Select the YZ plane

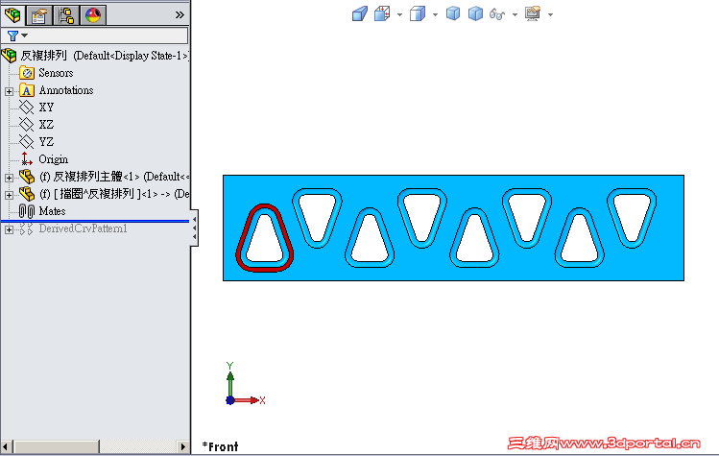tap(46, 142)
